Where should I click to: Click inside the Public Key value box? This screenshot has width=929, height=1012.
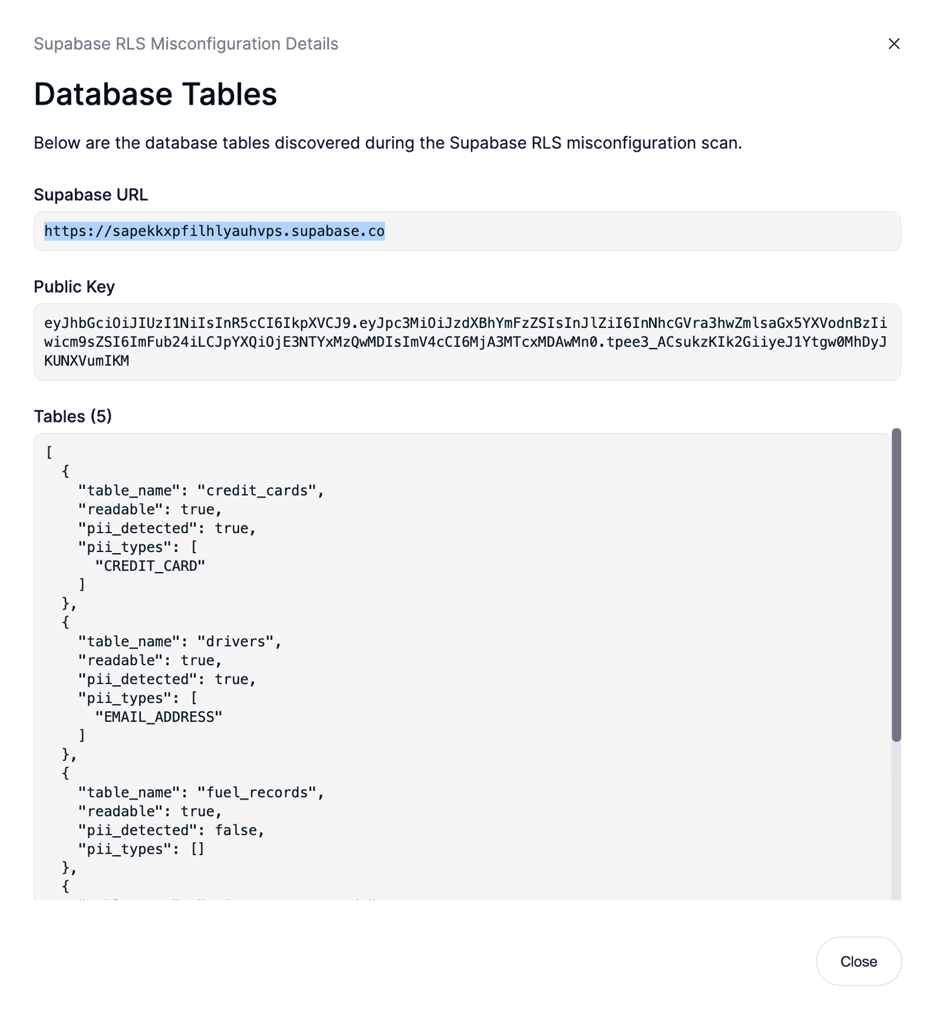[x=466, y=342]
